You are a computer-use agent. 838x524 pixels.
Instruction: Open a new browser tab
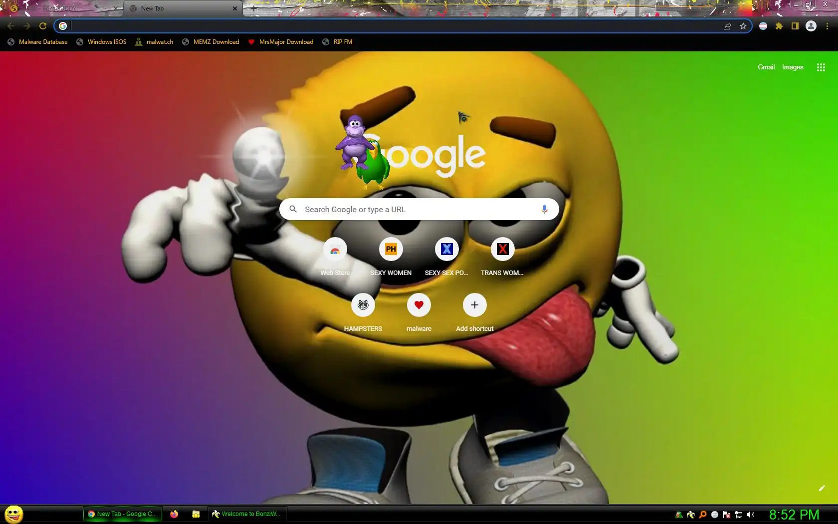(254, 8)
